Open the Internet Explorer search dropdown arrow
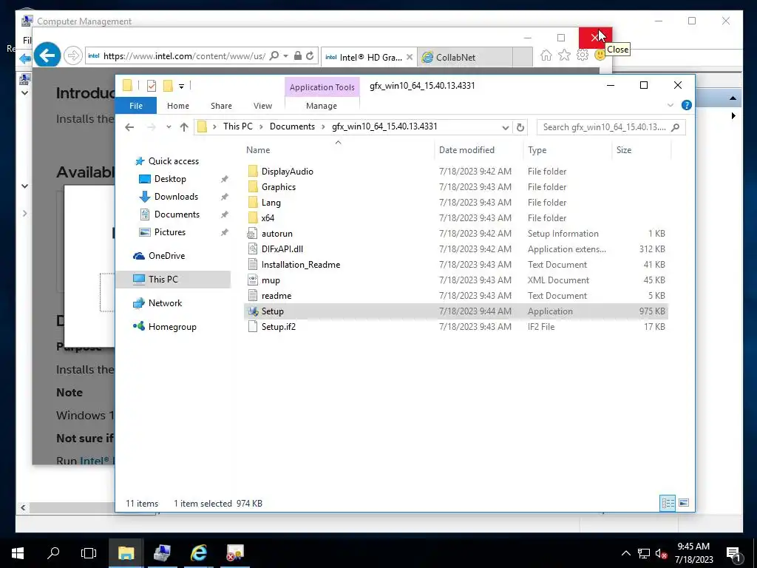Screen dimensions: 757x568 285,56
